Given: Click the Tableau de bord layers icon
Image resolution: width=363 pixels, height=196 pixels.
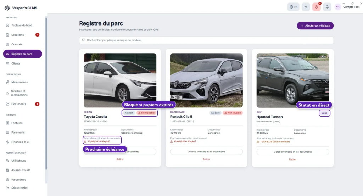Looking at the screenshot, I should (x=7, y=25).
